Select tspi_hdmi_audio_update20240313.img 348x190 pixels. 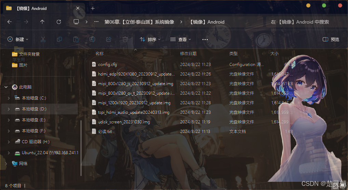click(134, 112)
